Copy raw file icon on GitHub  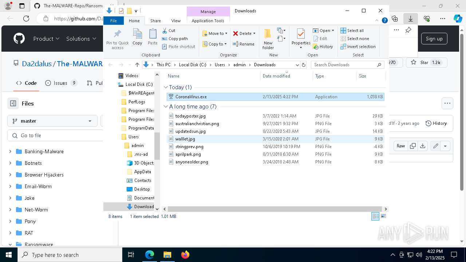pyautogui.click(x=413, y=146)
